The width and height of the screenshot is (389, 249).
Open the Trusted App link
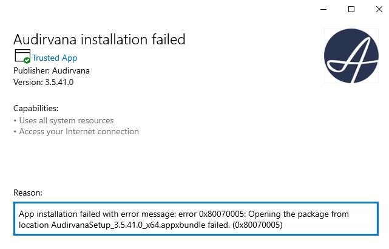pos(55,58)
